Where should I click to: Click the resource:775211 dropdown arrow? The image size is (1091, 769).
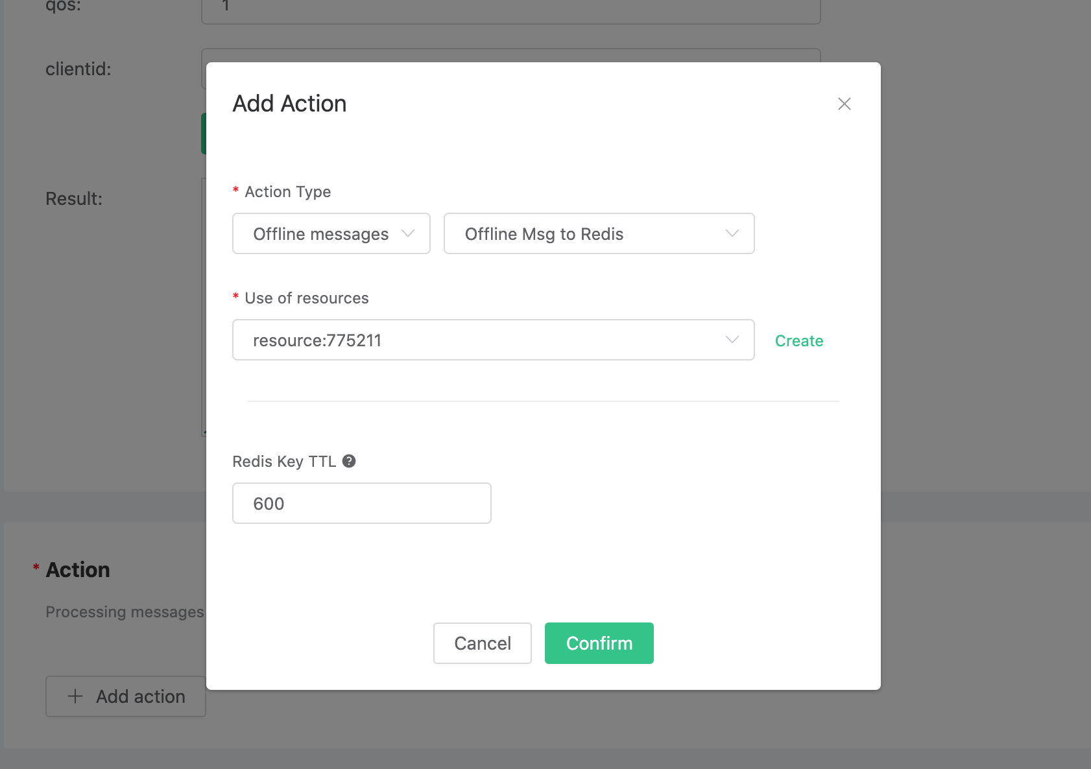(x=732, y=340)
